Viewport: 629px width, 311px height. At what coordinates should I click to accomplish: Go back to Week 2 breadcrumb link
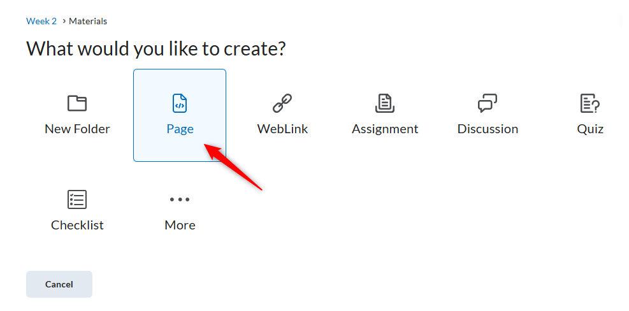(41, 21)
